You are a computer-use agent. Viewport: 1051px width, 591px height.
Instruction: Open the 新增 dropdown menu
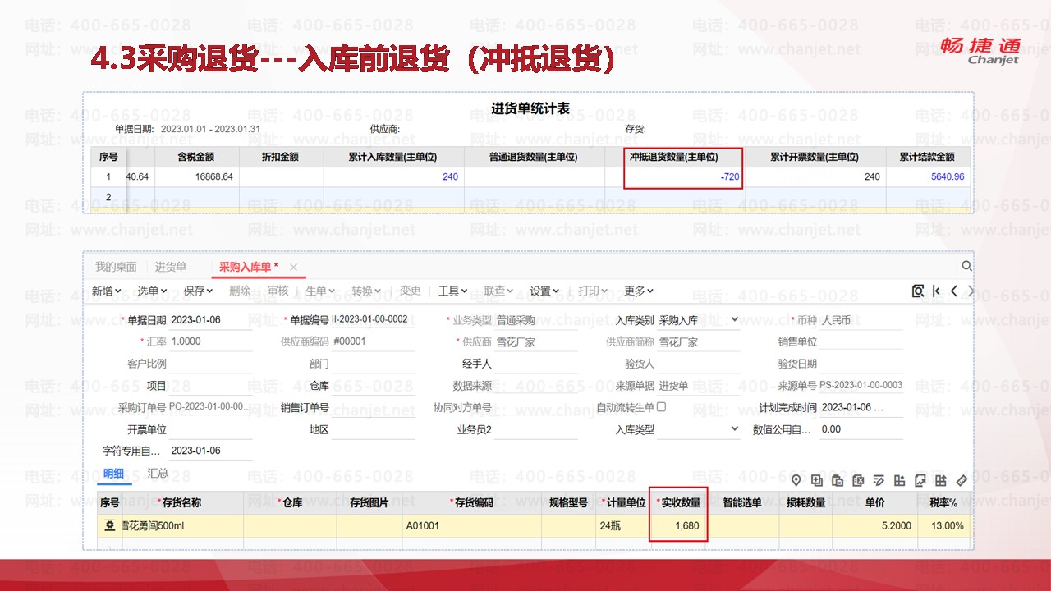click(107, 291)
